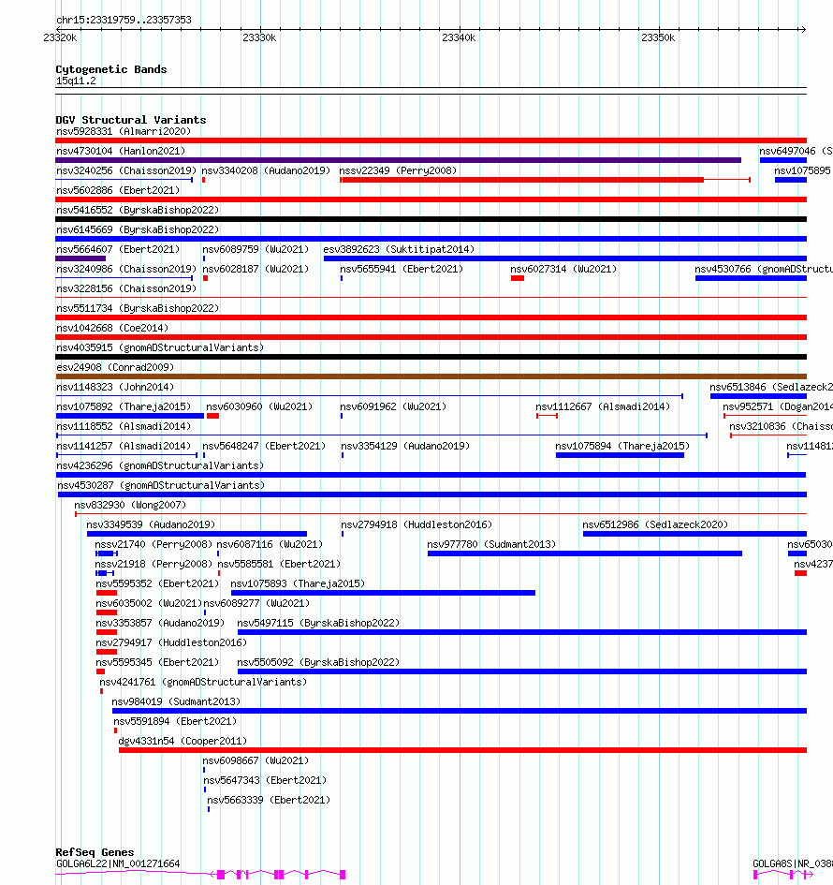Select the GOLGA8S gene label
The width and height of the screenshot is (833, 885).
point(793,864)
